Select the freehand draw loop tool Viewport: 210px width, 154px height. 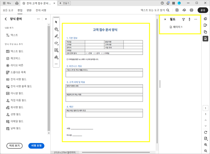click(56, 43)
